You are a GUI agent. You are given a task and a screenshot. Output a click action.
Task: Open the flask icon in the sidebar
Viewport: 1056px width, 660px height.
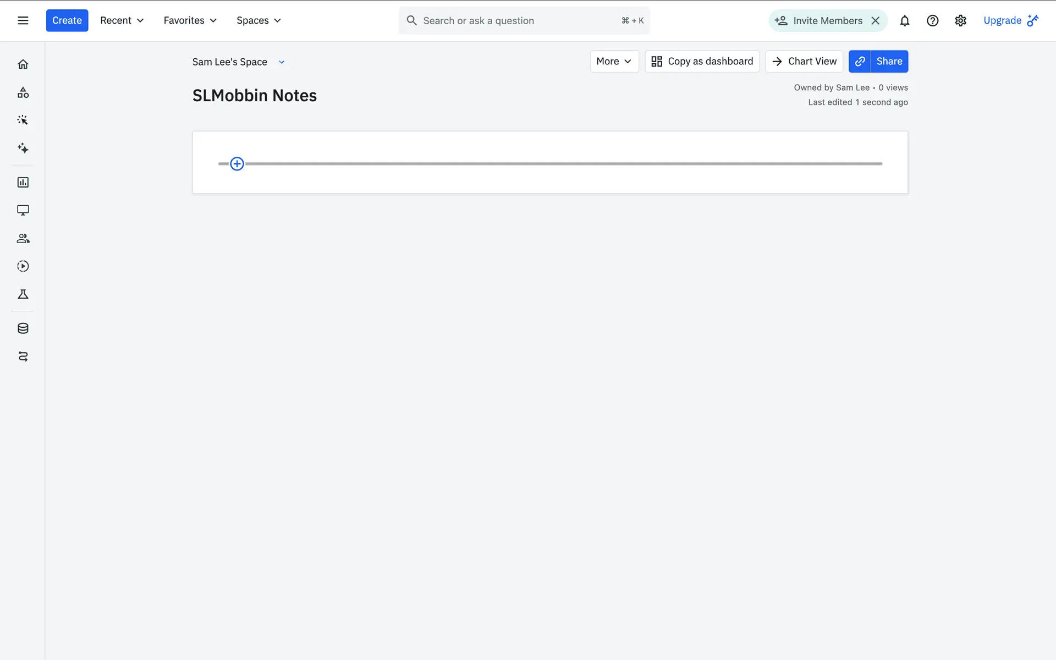(x=23, y=295)
